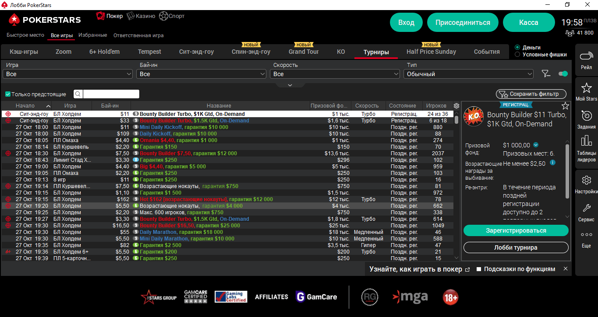
Task: Expand the Тип dropdown showing Обычный
Action: tap(468, 74)
